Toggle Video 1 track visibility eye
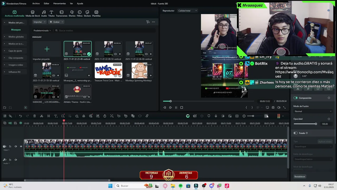Image resolution: width=337 pixels, height=190 pixels. click(x=21, y=146)
